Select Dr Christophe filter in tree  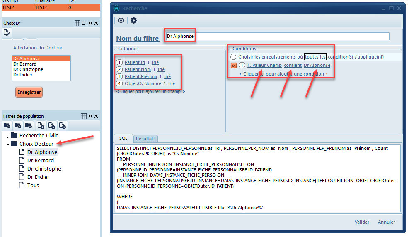(x=44, y=169)
